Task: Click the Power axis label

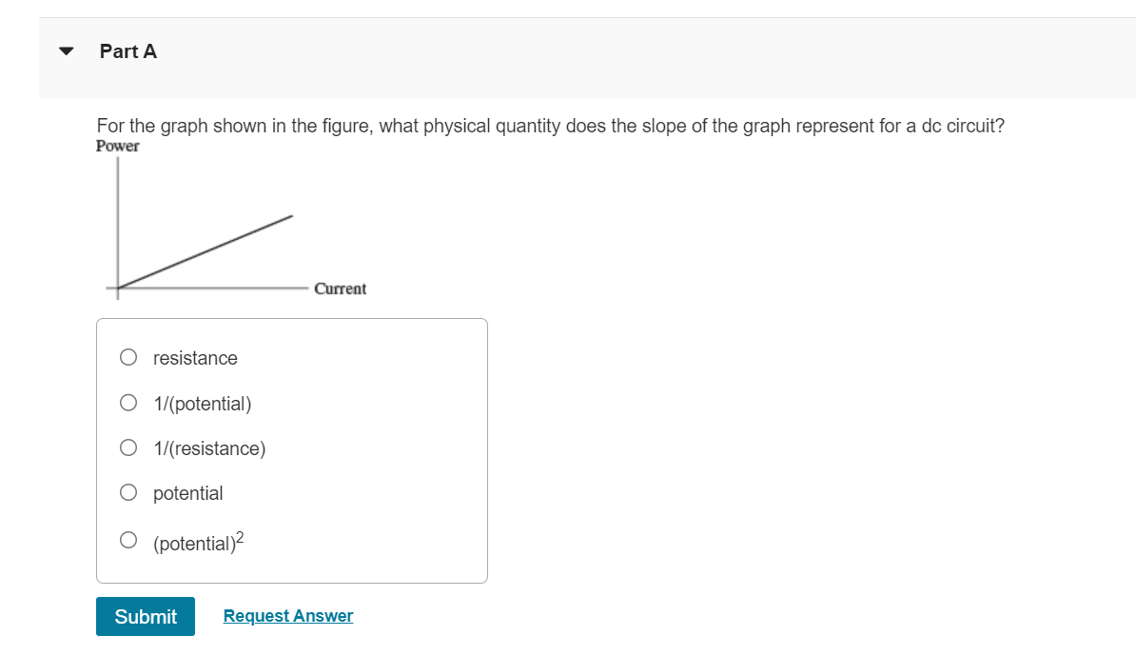Action: (x=117, y=146)
